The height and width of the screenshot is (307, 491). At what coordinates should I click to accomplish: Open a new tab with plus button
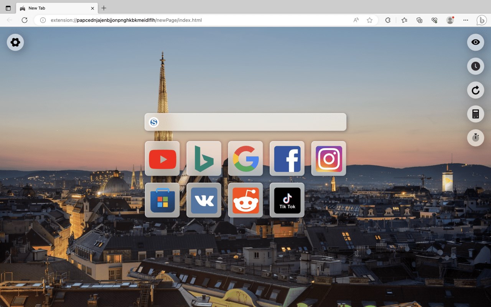(104, 8)
